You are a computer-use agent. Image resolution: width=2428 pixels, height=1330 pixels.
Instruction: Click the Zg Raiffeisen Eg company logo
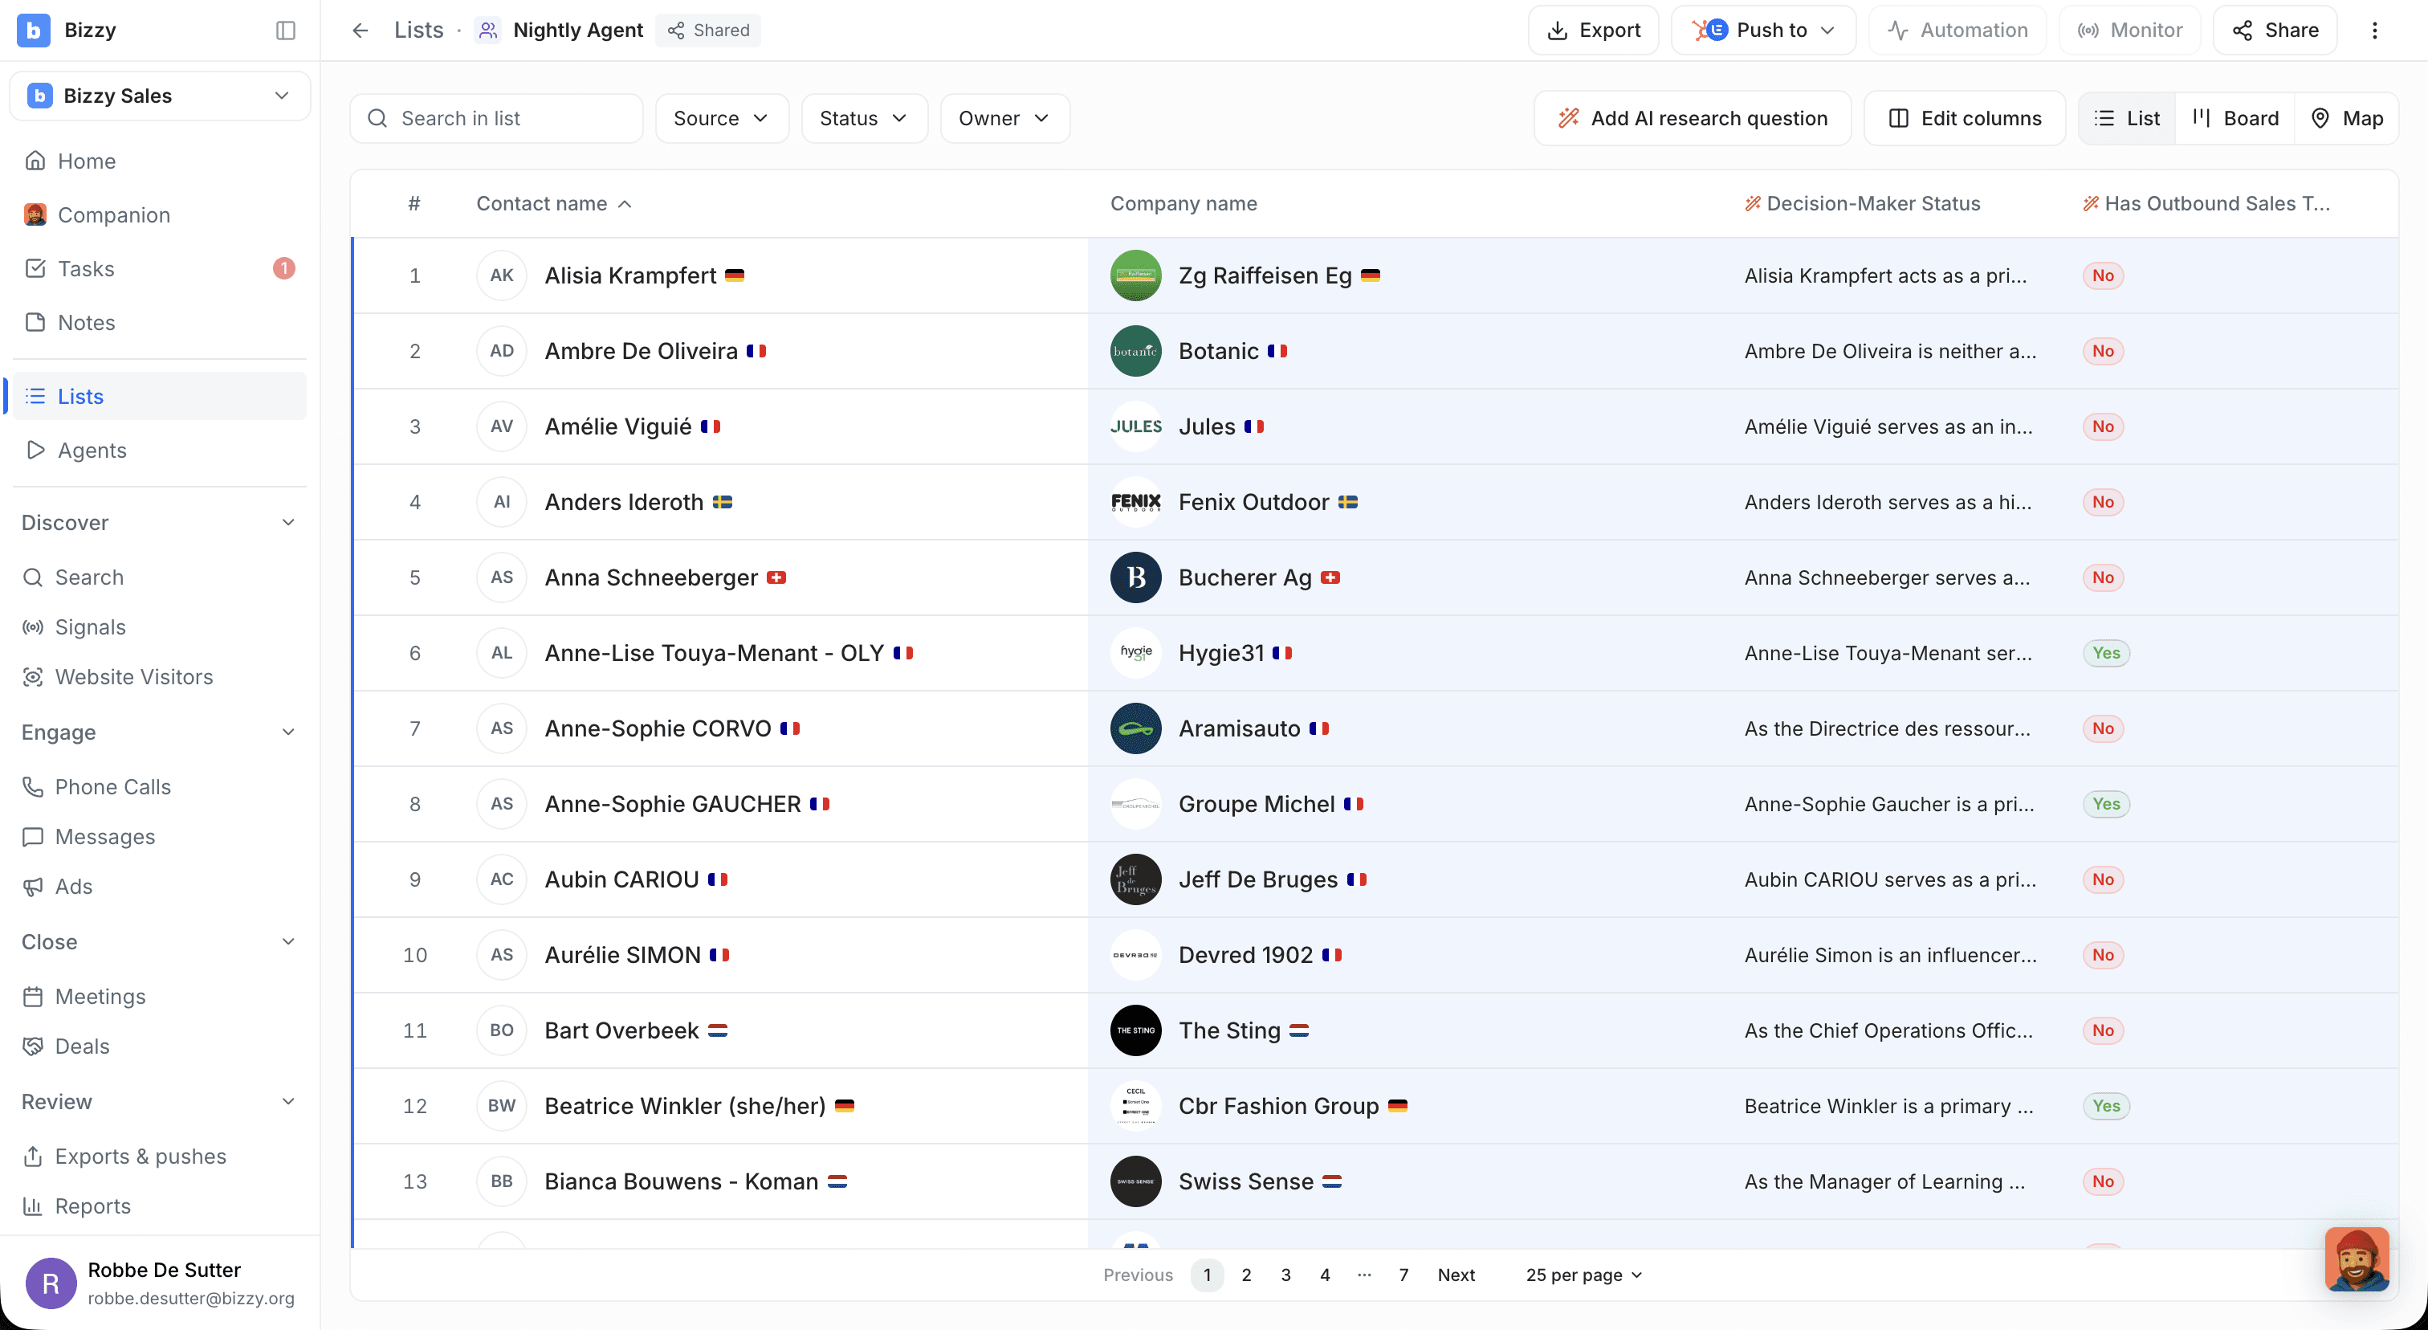coord(1136,275)
